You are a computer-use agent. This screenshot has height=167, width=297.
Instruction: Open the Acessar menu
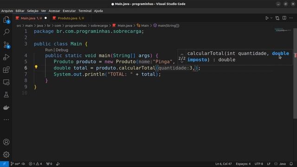pos(54,11)
